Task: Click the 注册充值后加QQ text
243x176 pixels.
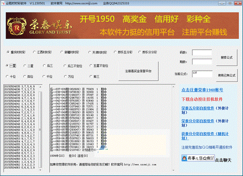Action: pos(207,147)
